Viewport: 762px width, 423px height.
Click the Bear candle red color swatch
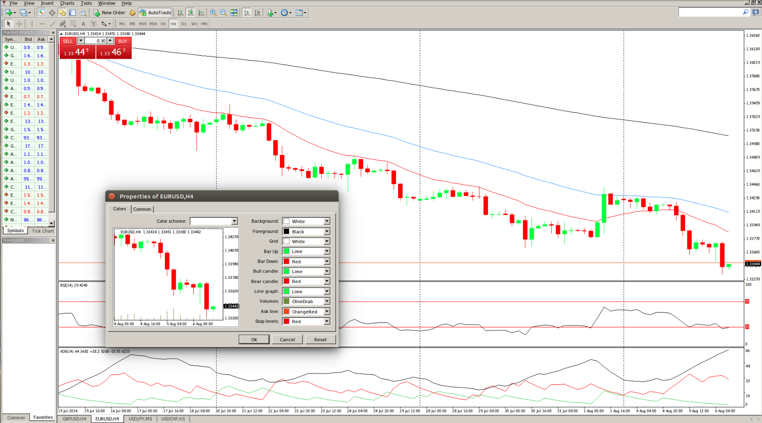coord(286,282)
